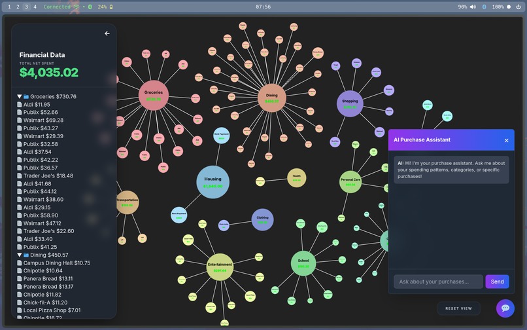527x330 pixels.
Task: Click the Wi-Fi icon next to Connected
Action: pyautogui.click(x=76, y=7)
